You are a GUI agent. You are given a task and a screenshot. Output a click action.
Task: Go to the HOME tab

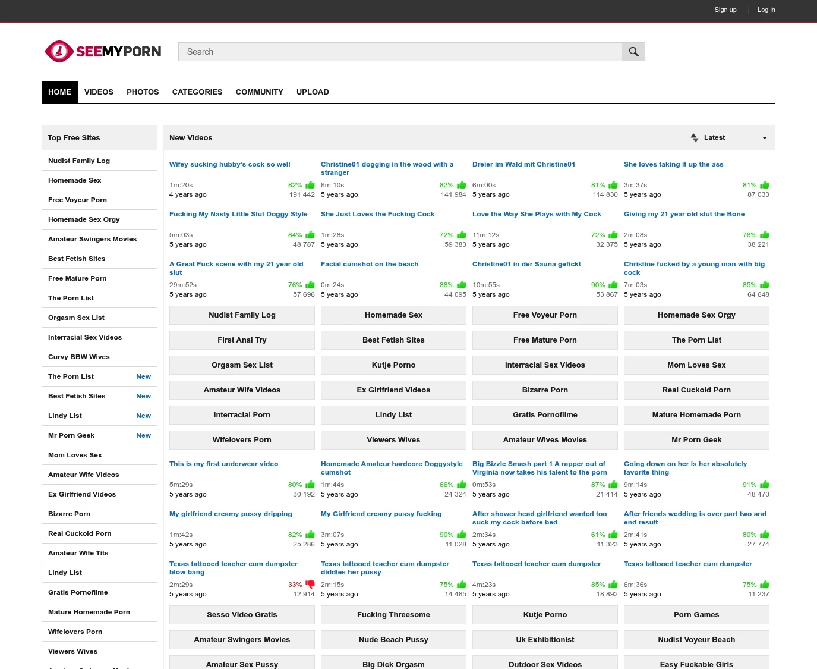point(59,92)
